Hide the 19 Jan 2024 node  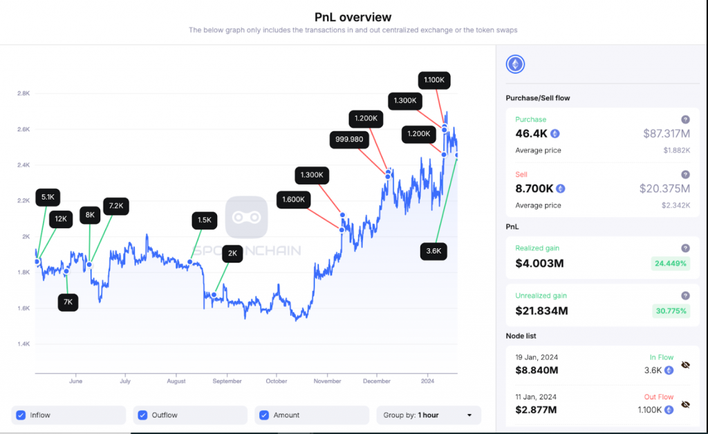685,364
